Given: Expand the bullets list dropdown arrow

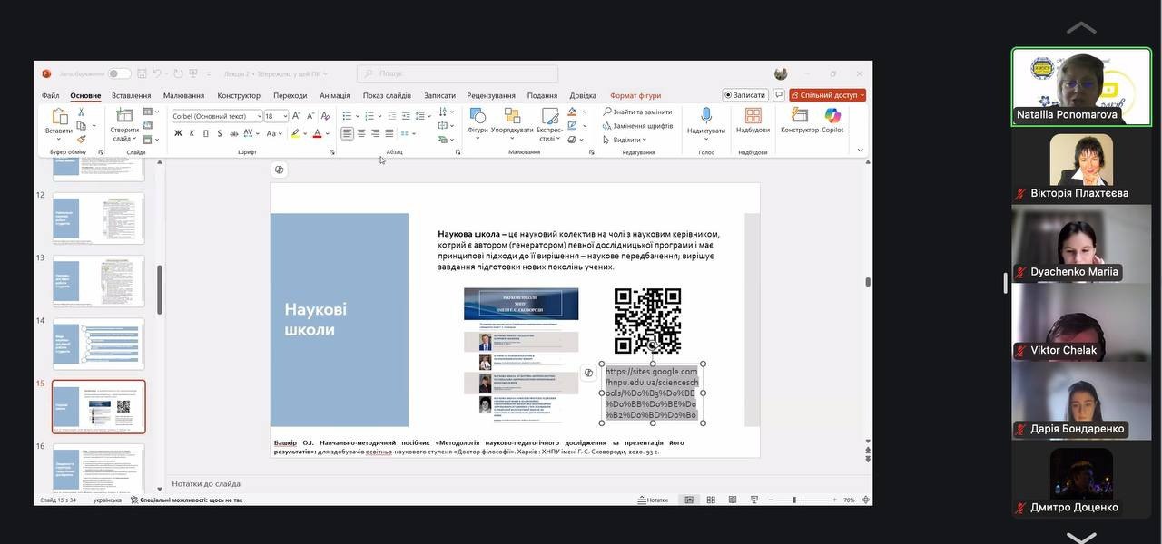Looking at the screenshot, I should click(x=357, y=116).
